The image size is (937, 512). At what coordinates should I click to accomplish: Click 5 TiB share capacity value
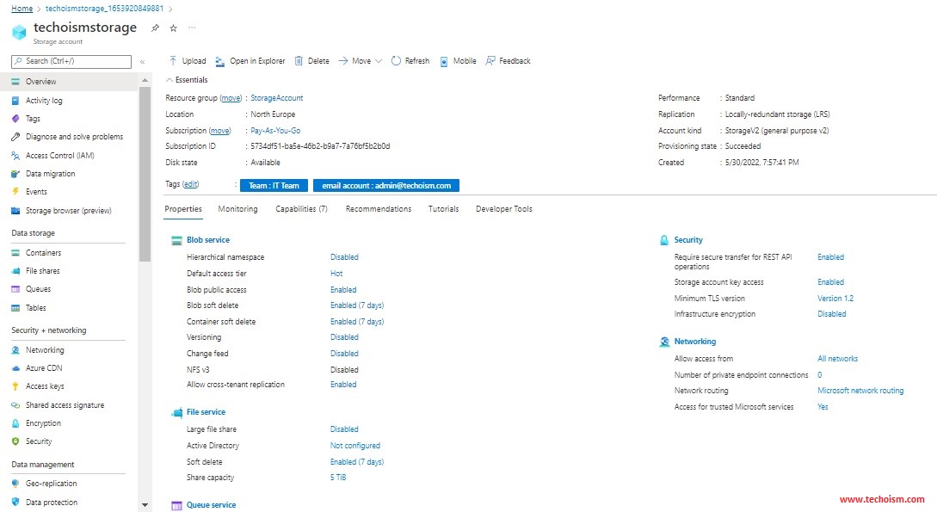click(338, 478)
